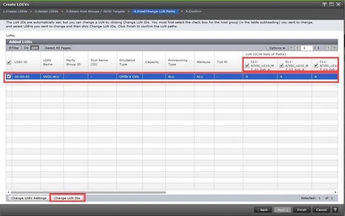This screenshot has height=216, width=345.
Task: Click the help question mark icon
Action: click(335, 209)
